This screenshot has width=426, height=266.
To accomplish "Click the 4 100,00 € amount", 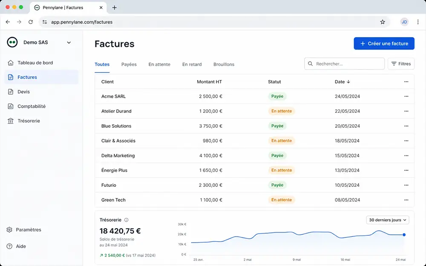I will [211, 155].
